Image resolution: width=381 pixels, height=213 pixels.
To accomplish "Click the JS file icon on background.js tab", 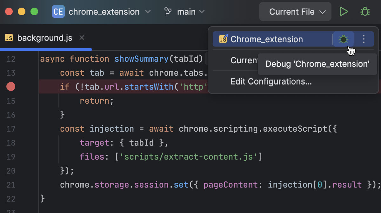I will (8, 38).
